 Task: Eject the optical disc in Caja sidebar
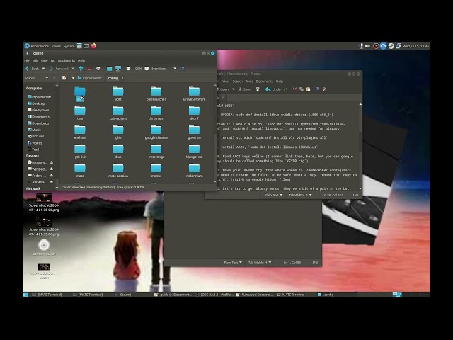(x=52, y=162)
